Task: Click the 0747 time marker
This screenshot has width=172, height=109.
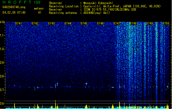Action: (117, 23)
